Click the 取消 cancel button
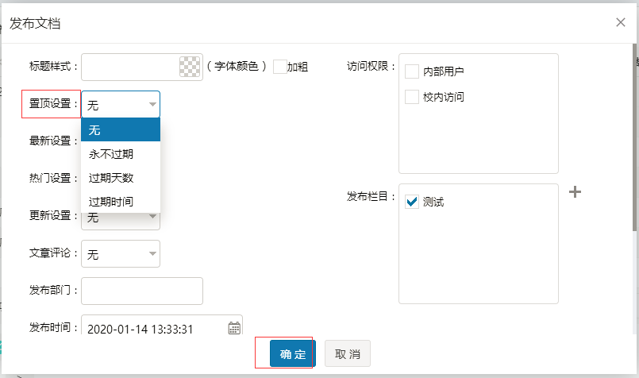 348,354
